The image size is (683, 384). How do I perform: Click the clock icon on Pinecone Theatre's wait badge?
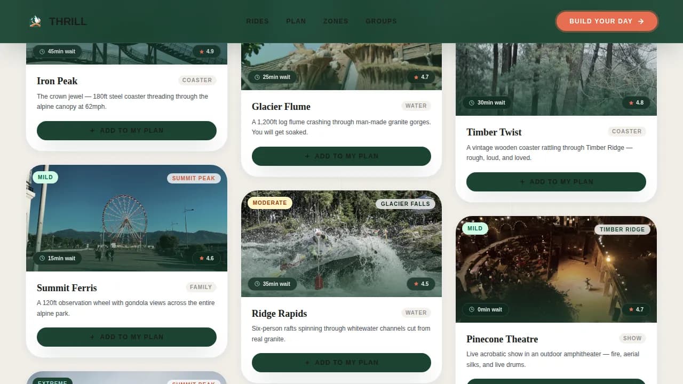click(x=471, y=309)
